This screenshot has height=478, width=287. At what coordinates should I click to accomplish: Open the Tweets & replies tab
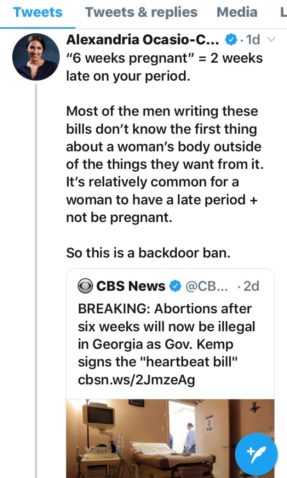pos(141,12)
